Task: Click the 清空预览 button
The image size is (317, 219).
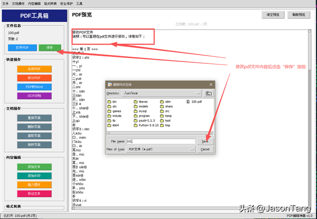Action: tap(273, 15)
